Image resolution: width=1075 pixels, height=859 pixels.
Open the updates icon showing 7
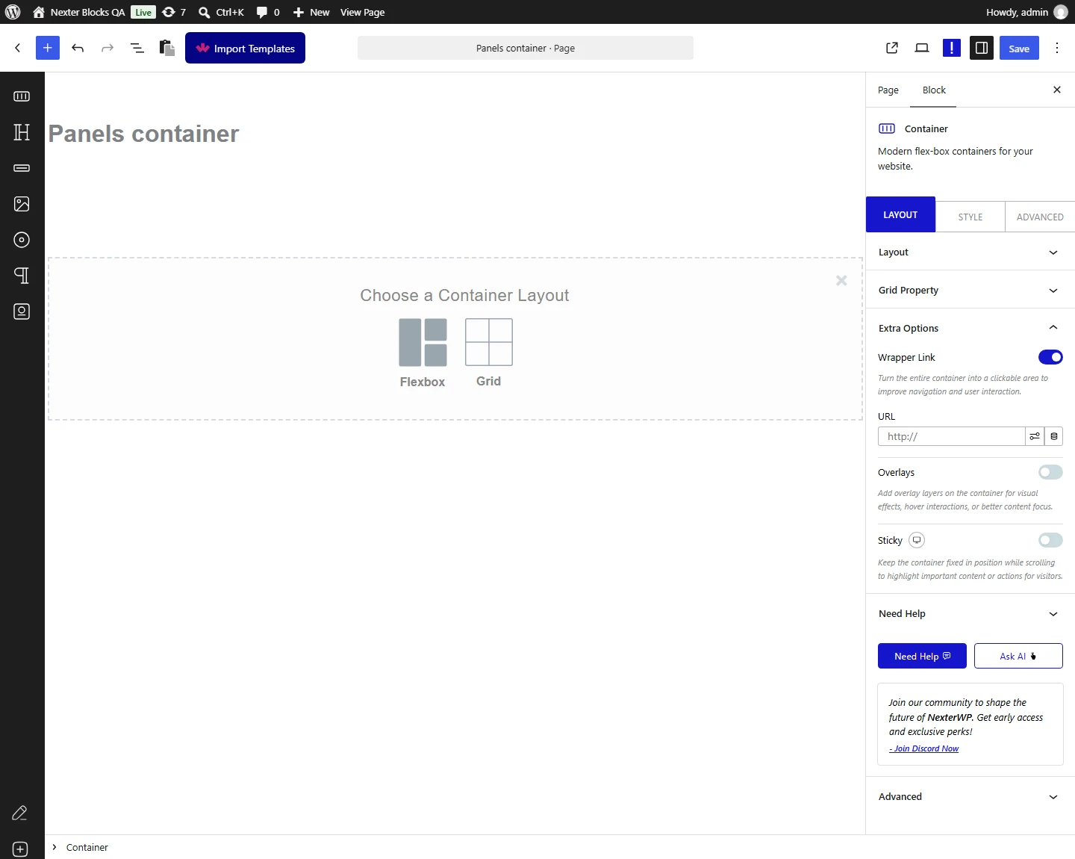[174, 12]
